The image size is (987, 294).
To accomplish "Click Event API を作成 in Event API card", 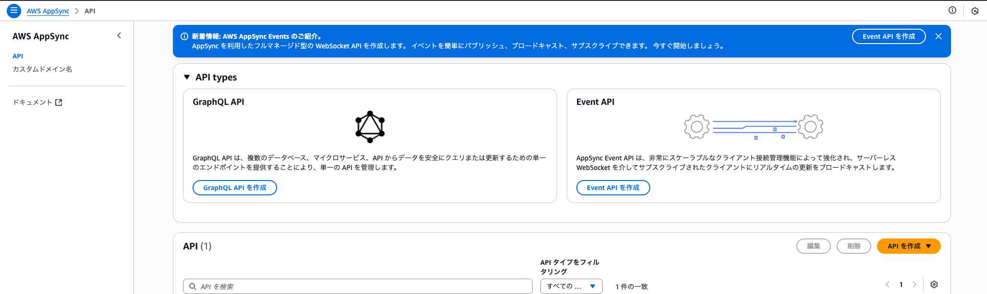I will [x=613, y=188].
